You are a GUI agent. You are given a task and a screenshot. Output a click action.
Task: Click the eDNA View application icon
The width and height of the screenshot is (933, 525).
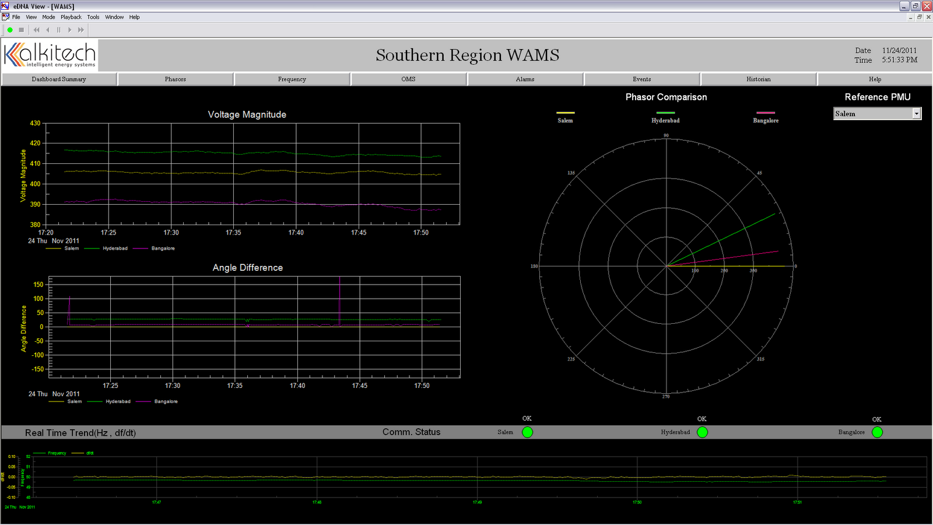tap(5, 6)
